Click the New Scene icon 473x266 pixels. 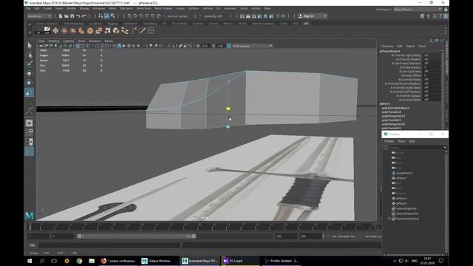point(61,16)
